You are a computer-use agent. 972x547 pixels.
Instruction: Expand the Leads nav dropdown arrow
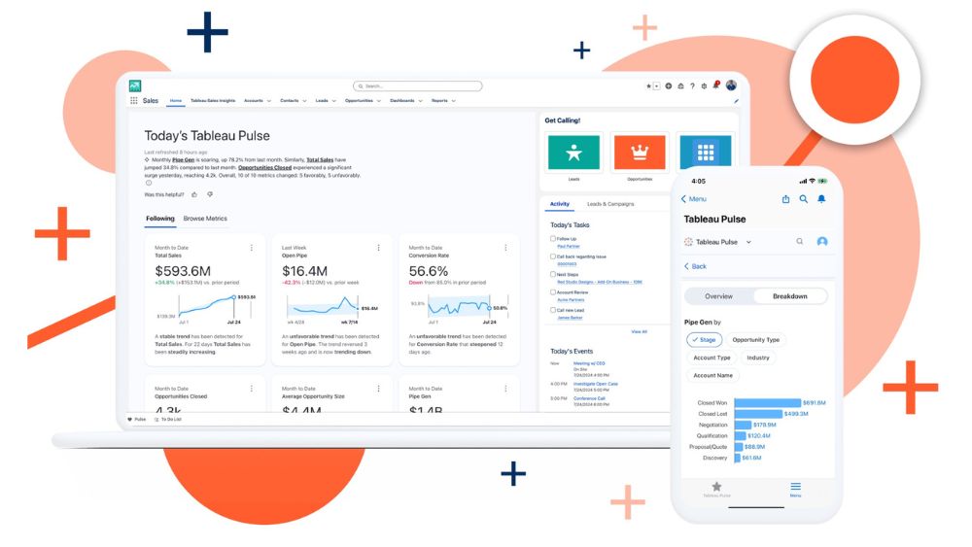(334, 101)
